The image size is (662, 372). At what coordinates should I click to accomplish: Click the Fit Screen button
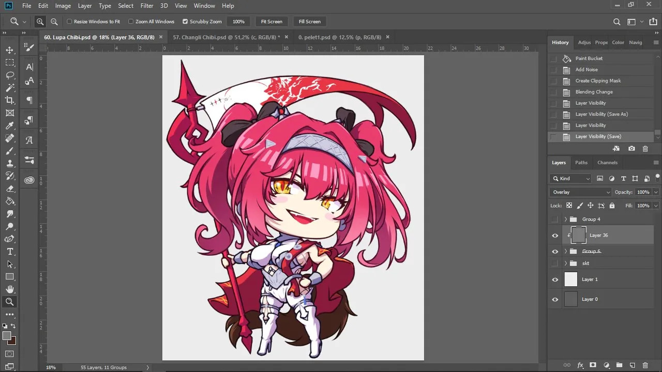(x=272, y=22)
